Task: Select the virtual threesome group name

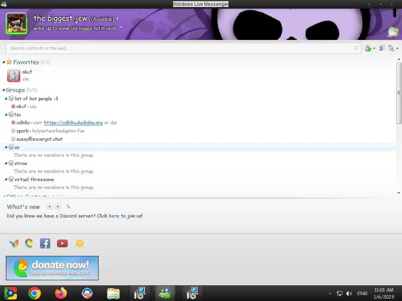Action: pos(35,180)
